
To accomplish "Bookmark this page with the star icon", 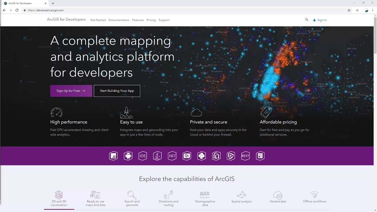I will point(349,10).
